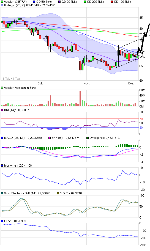
Task: Click the green GD 200 Ticks legend swatch
Action: point(85,2)
